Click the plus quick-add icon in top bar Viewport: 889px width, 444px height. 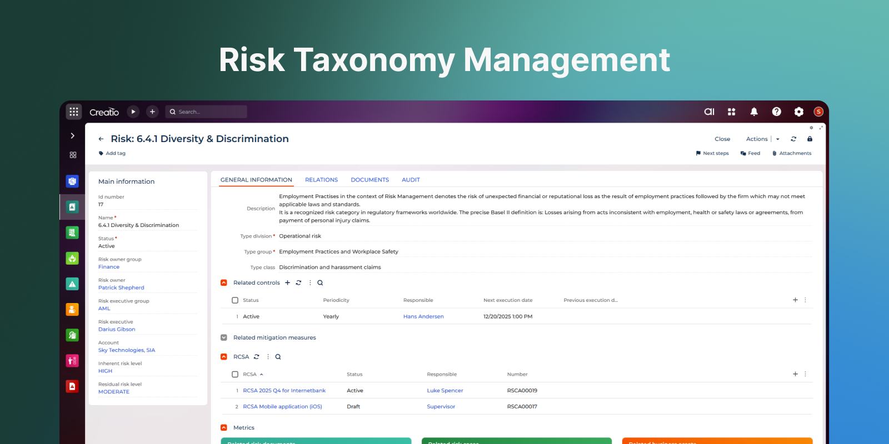152,112
